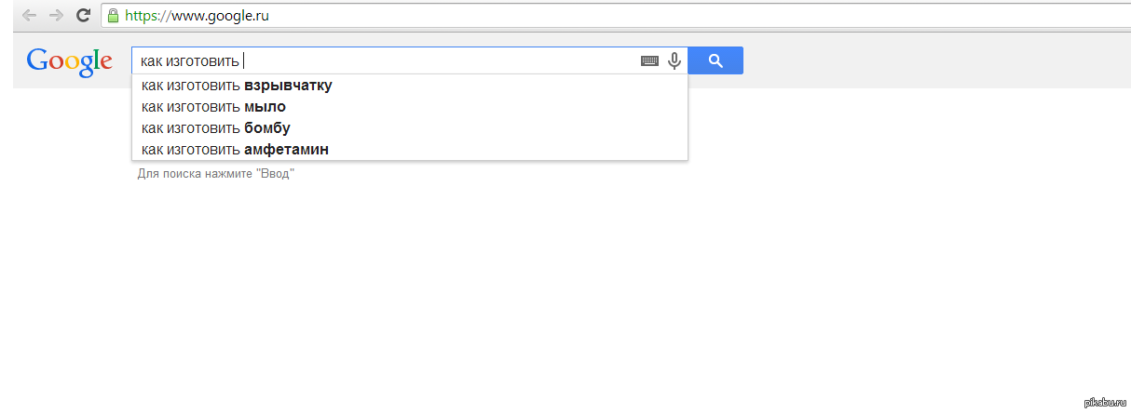1131x413 pixels.
Task: Click the browser back arrow
Action: (x=29, y=16)
